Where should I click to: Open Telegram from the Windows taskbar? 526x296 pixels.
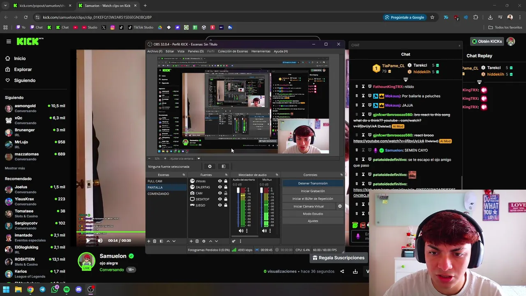pos(42,289)
